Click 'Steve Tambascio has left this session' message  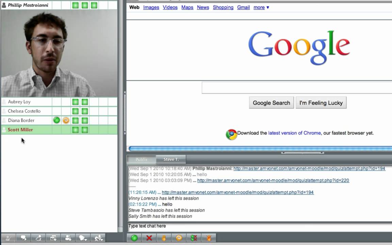click(x=166, y=210)
